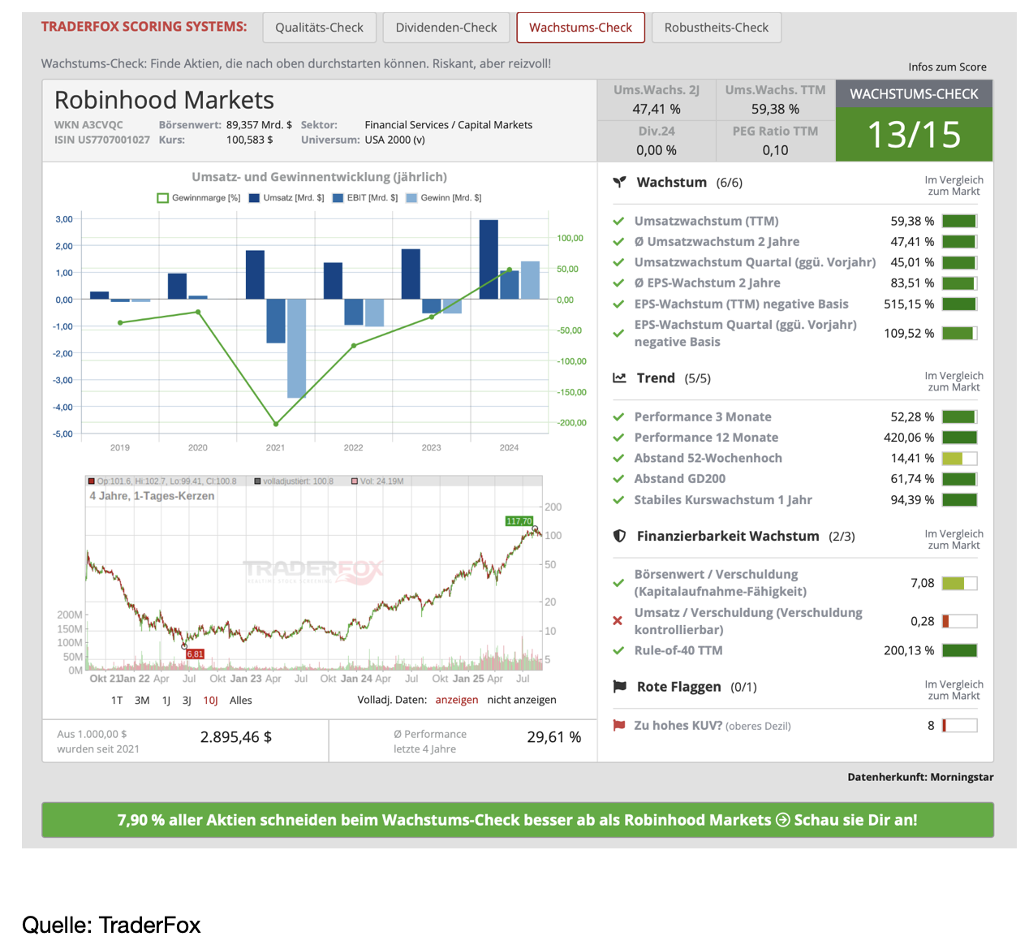Click the 515,15 % EPS-Wachstum value
1029x945 pixels.
[x=909, y=304]
